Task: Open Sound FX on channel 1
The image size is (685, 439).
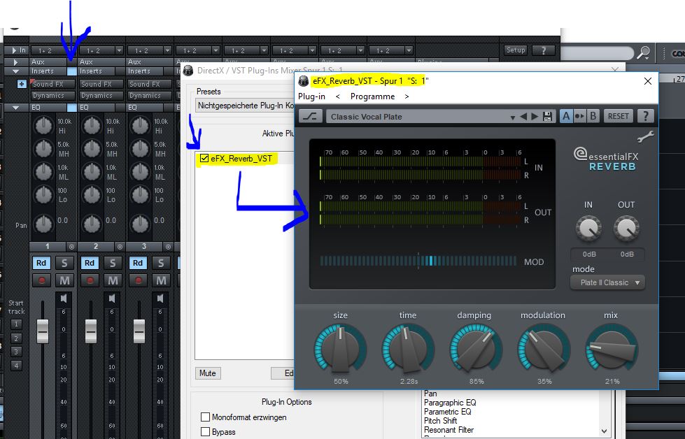Action: coord(52,84)
